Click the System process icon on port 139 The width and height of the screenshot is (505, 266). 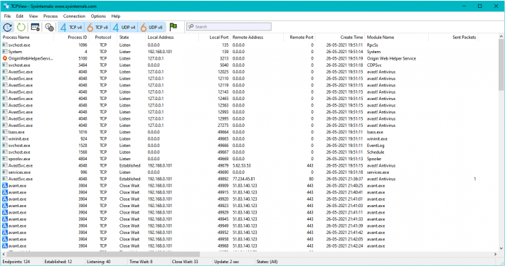click(4, 52)
